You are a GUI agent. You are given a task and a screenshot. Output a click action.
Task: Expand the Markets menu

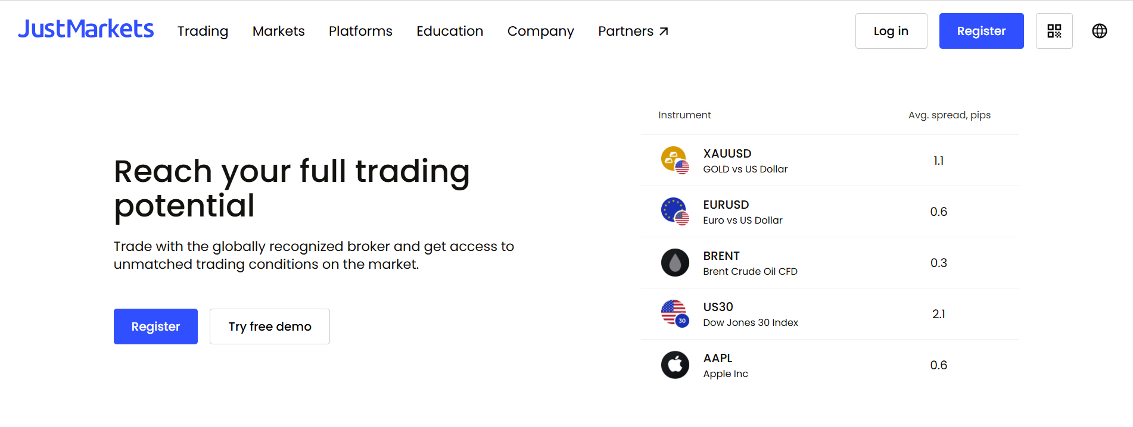tap(278, 31)
